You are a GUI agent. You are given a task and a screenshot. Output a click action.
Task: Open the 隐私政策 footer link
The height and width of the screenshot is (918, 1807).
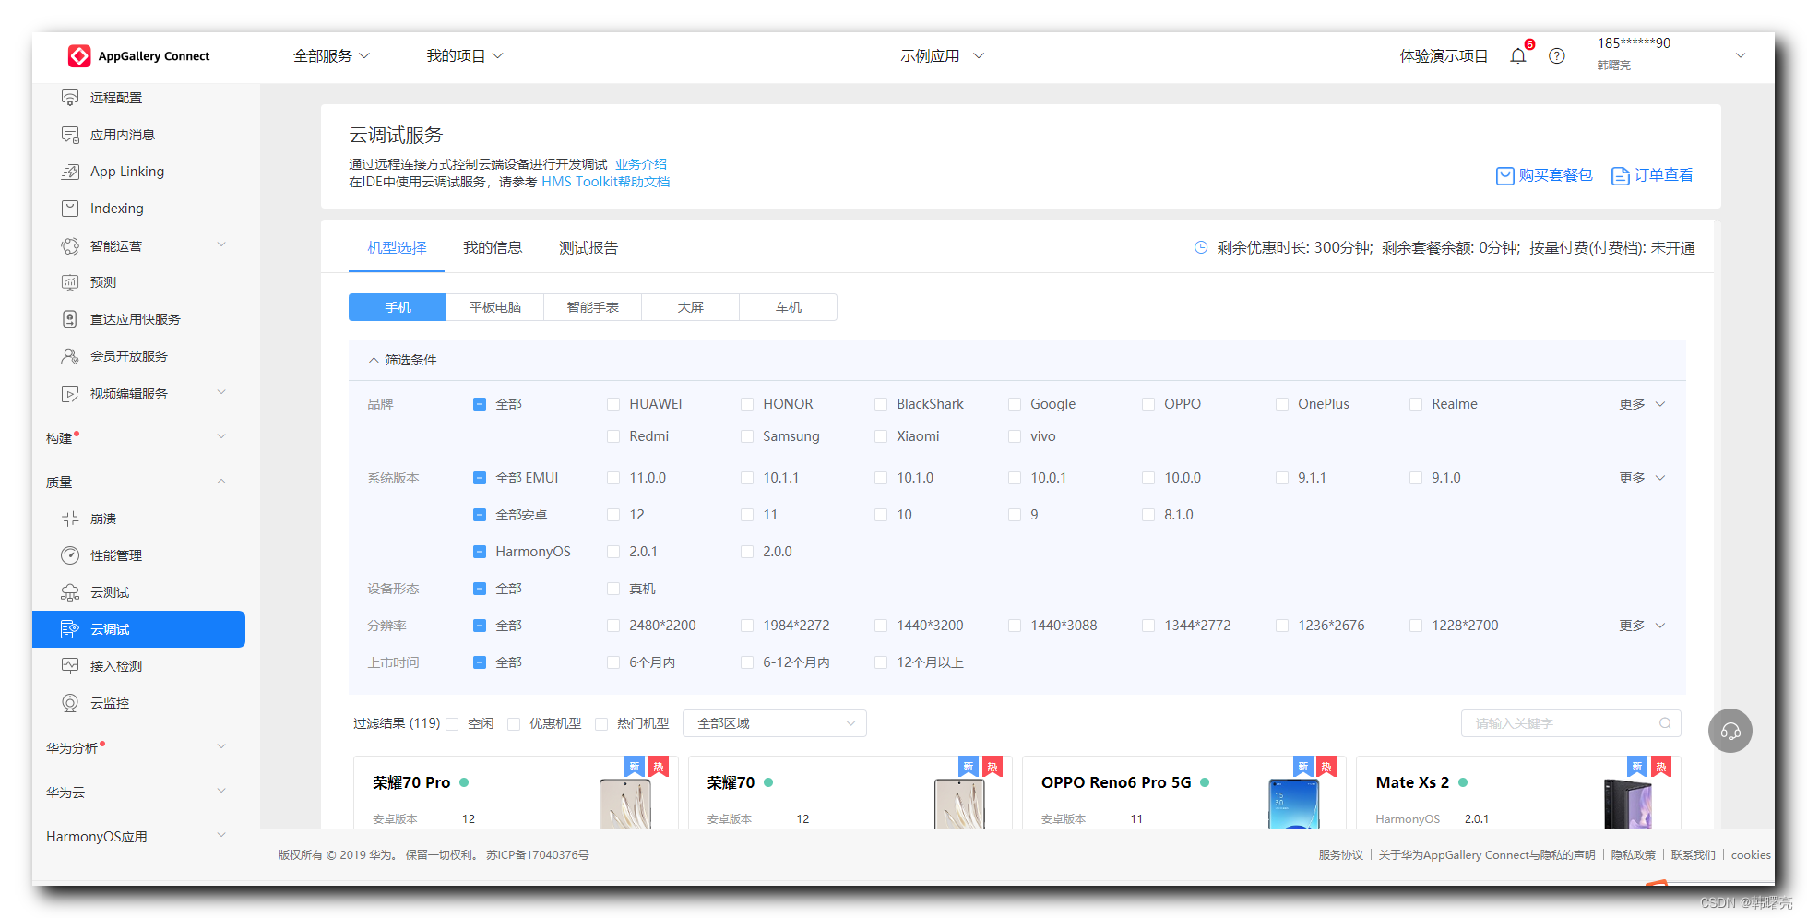pos(1634,855)
